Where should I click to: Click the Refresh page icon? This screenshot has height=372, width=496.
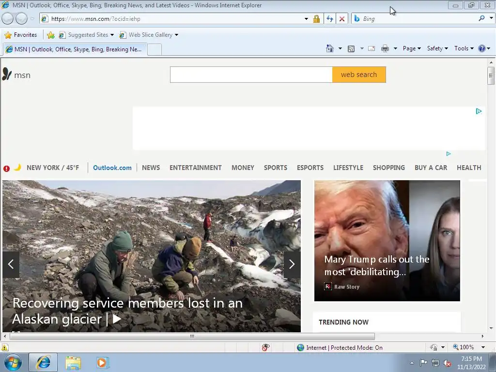click(329, 19)
